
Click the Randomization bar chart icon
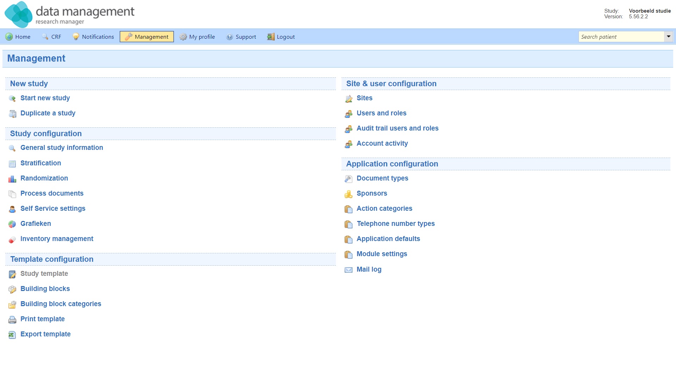click(x=12, y=179)
